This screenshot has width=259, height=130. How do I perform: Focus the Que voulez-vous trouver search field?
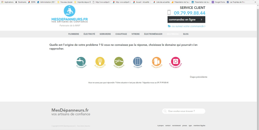coord(184,111)
